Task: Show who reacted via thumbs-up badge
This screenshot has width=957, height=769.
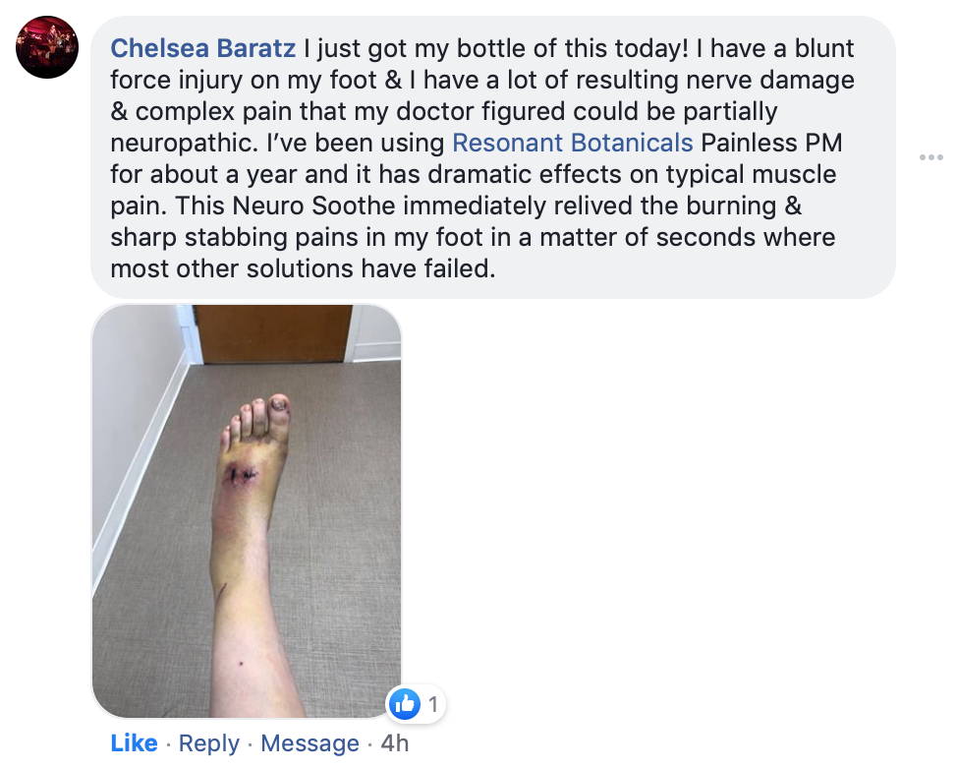Action: click(x=416, y=704)
